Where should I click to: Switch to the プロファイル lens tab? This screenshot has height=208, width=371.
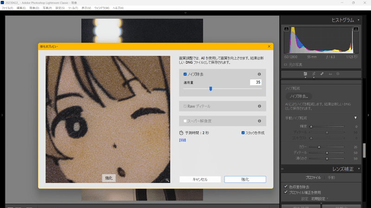[x=313, y=177]
